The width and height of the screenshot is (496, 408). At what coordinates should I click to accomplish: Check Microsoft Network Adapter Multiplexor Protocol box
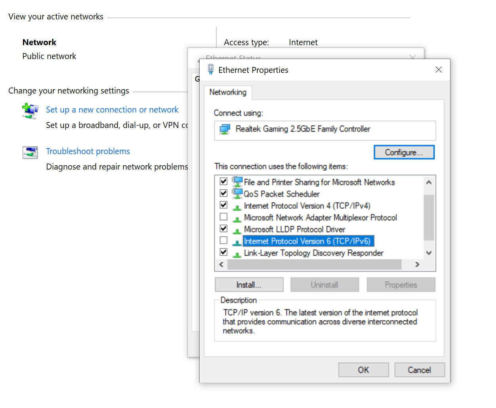[224, 217]
